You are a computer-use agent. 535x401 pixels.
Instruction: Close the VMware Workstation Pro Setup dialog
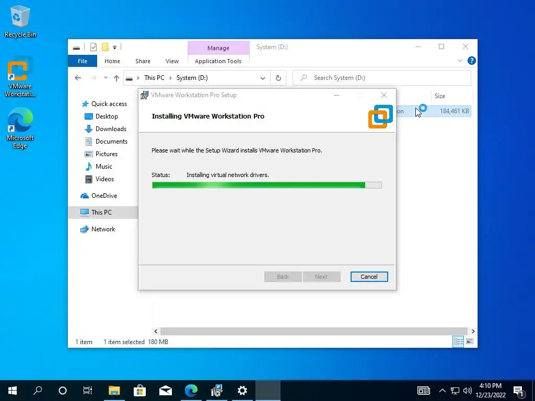click(384, 95)
